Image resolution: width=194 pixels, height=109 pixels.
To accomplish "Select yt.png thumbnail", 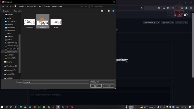I will tap(56, 22).
